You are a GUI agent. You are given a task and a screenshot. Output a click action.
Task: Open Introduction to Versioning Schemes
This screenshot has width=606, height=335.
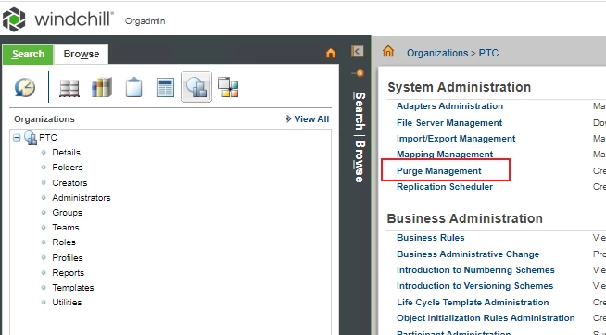coord(474,286)
